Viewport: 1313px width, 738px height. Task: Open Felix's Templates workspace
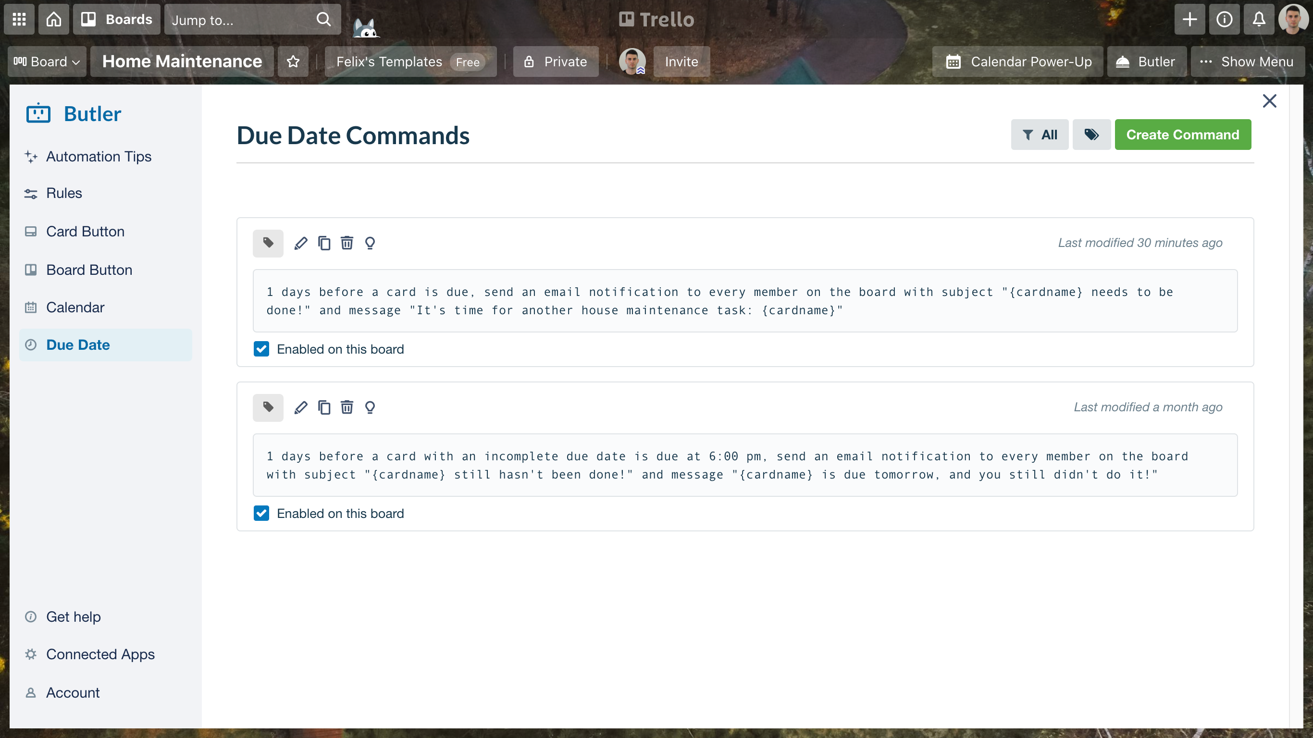click(410, 61)
